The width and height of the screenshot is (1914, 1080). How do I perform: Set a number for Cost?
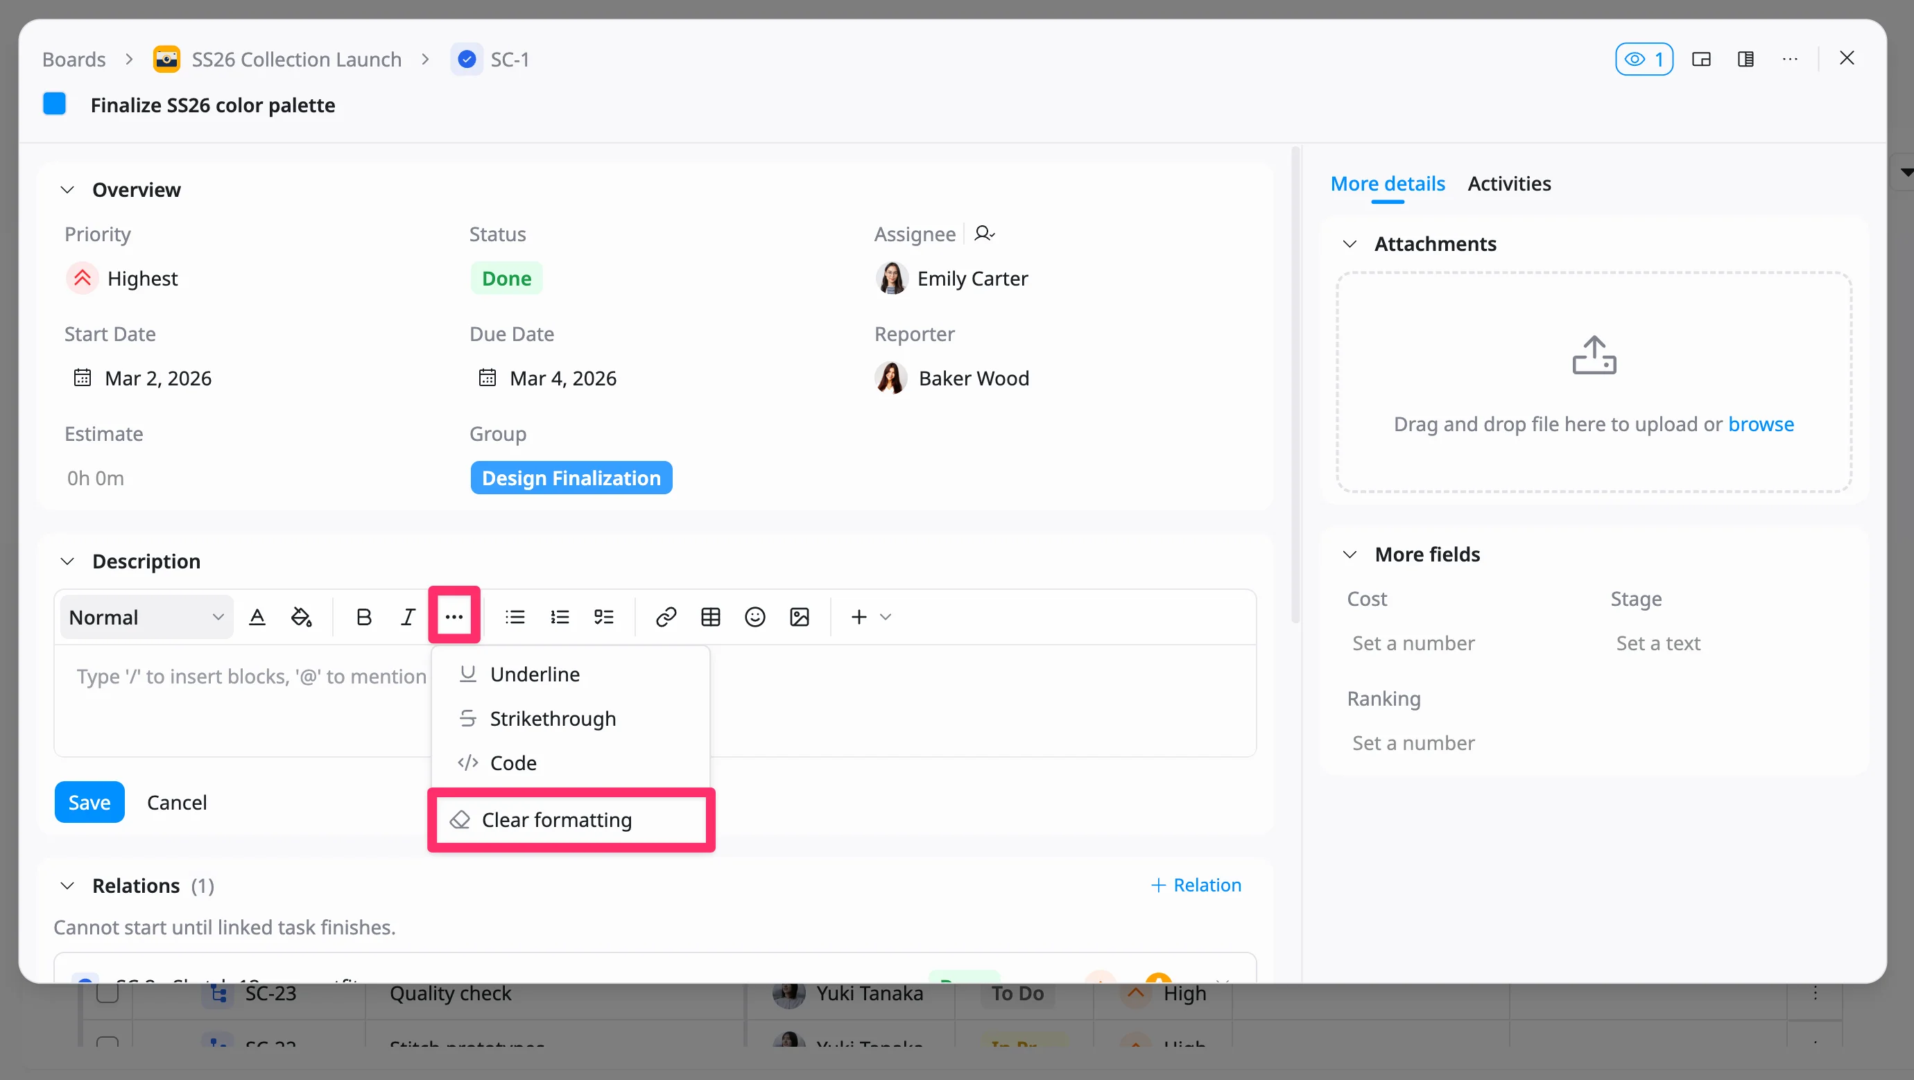(1413, 643)
